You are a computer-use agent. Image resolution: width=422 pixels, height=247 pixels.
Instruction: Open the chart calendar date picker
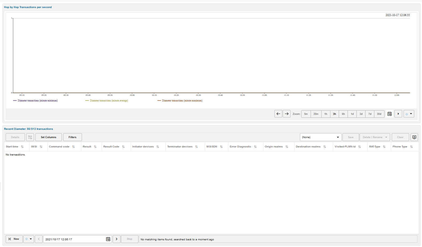pos(390,114)
